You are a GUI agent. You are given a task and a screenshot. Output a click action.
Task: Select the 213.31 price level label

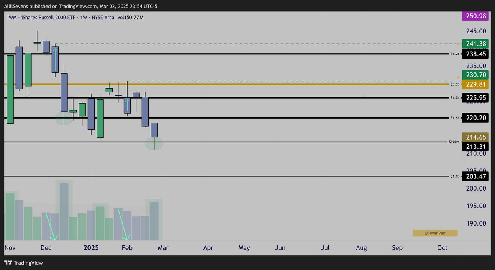tap(475, 147)
